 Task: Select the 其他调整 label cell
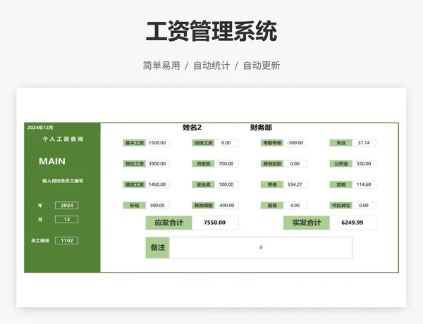click(203, 206)
